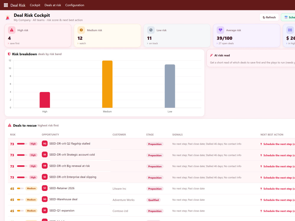Click Qualified stage badge for Warehouse deal
Screen dimensions: 295x221
coord(153,200)
